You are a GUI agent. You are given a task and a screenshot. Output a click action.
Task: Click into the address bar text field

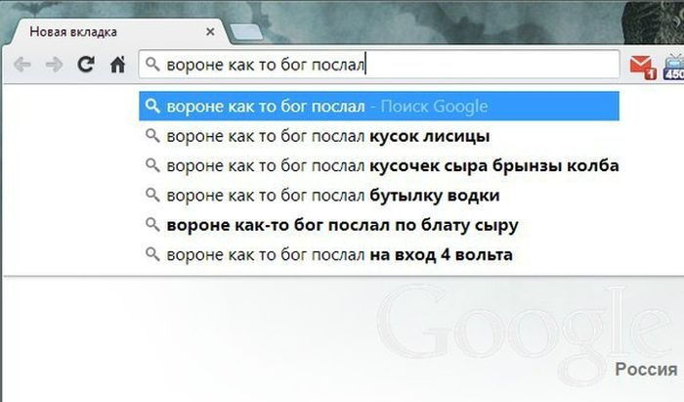[379, 65]
